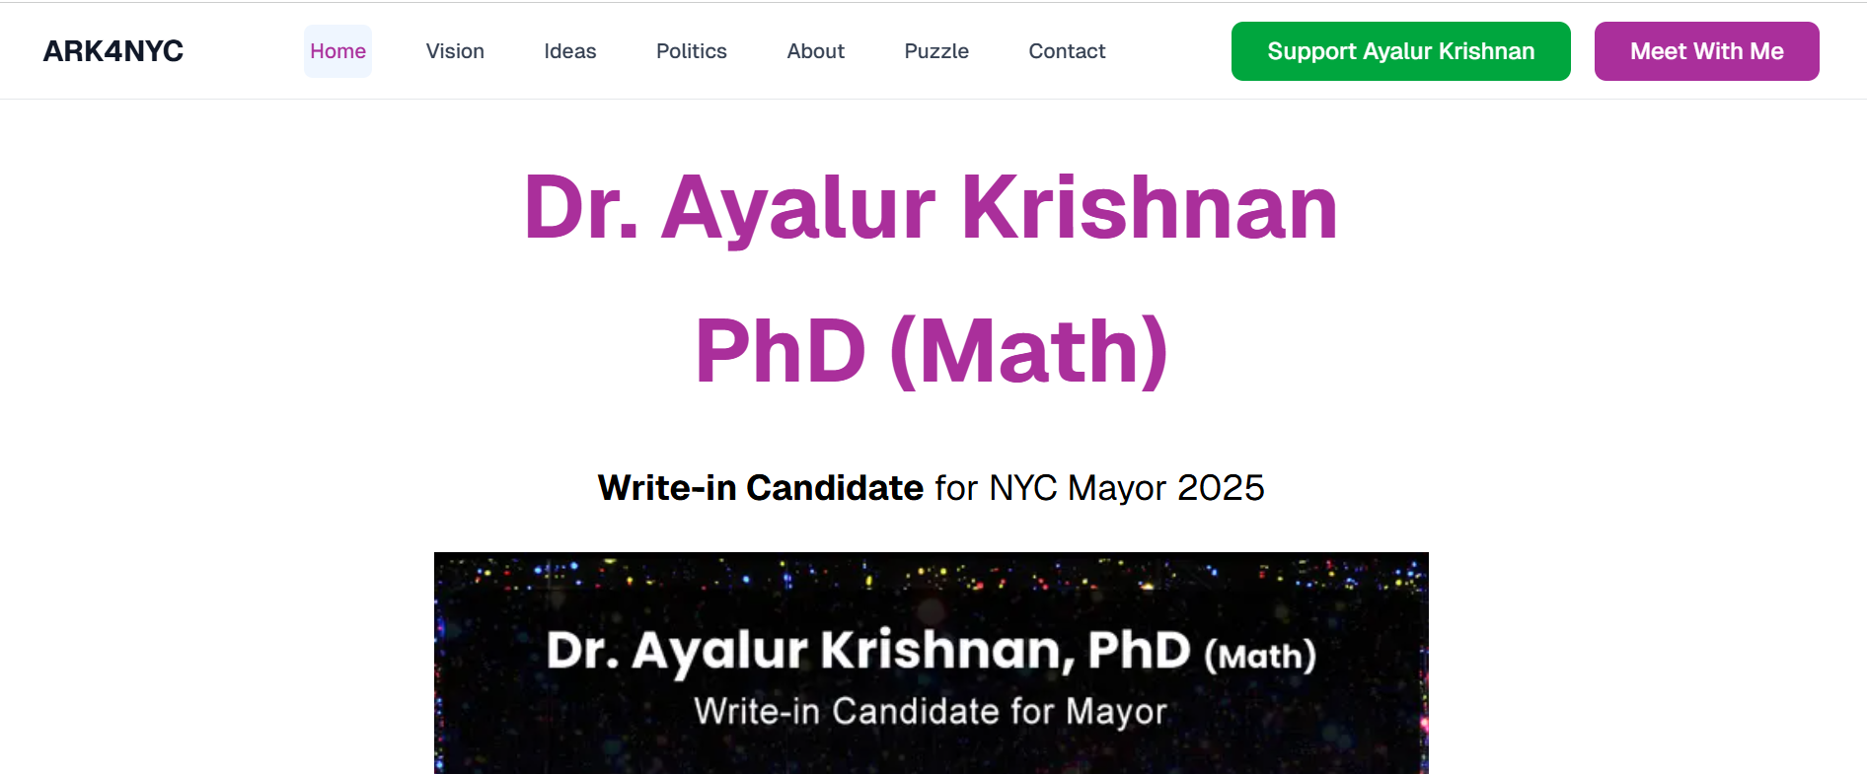
Task: Navigate to the Ideas section
Action: (x=570, y=51)
